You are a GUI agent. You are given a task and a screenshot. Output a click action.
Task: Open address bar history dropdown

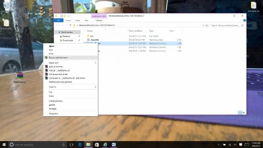click(203, 25)
